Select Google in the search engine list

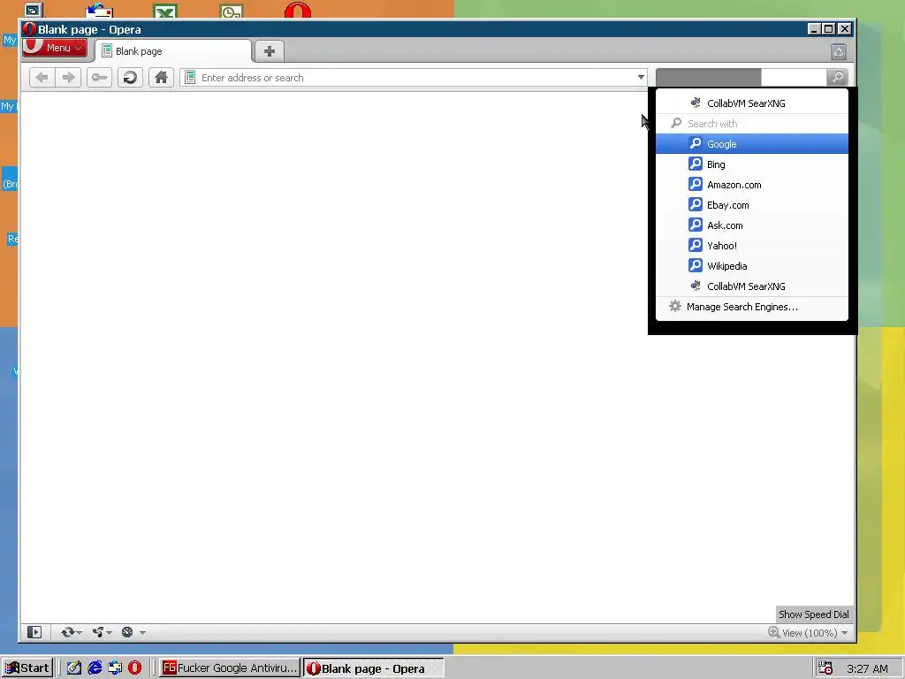click(x=752, y=144)
